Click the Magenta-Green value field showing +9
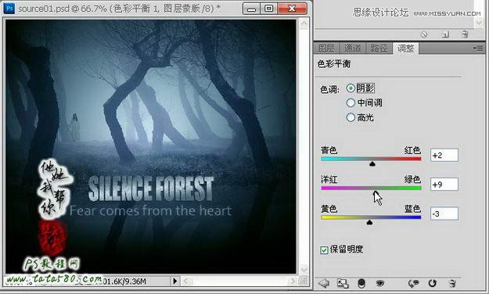This screenshot has width=489, height=294. coord(444,185)
